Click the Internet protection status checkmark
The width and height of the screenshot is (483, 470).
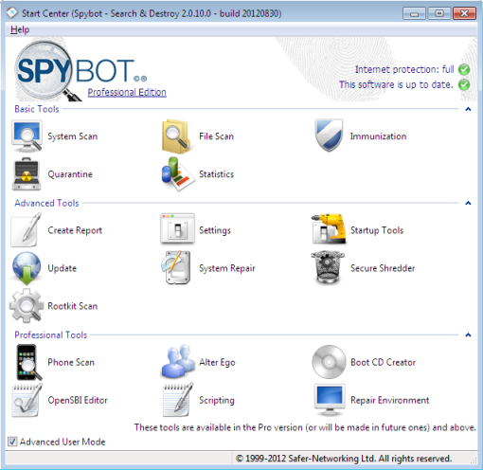tap(464, 69)
